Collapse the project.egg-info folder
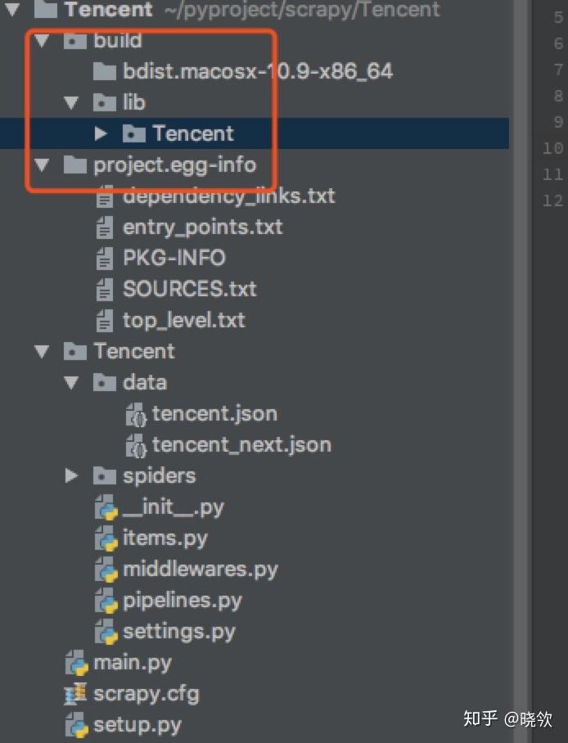This screenshot has width=568, height=743. 43,165
